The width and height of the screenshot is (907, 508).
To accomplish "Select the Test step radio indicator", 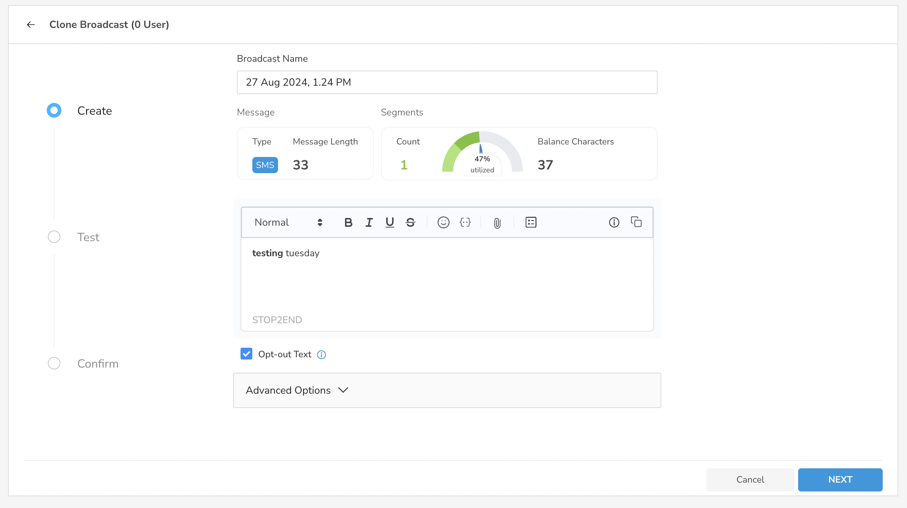I will [x=54, y=237].
